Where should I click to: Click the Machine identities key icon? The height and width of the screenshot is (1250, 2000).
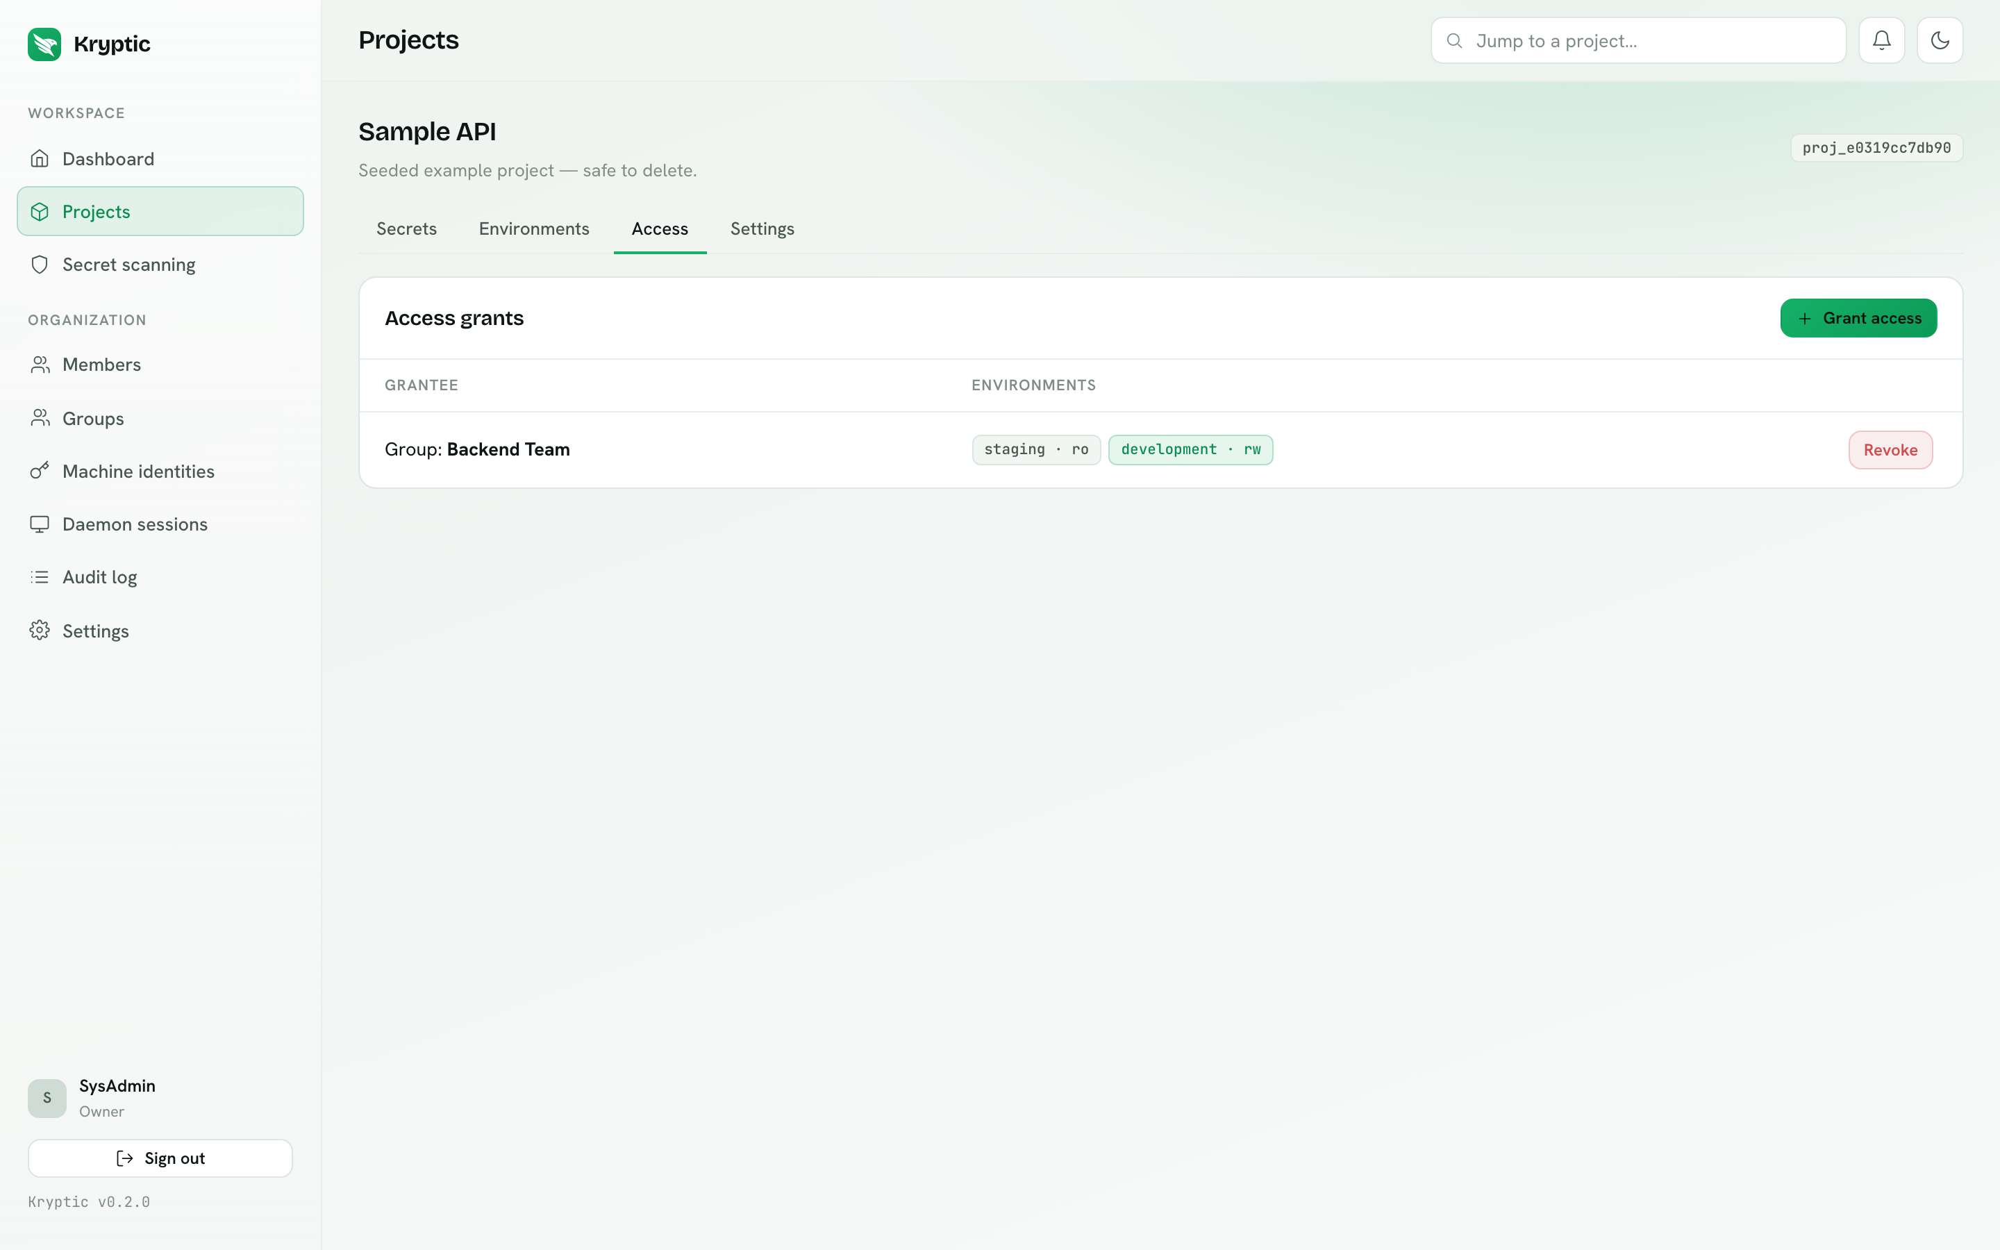pyautogui.click(x=40, y=472)
